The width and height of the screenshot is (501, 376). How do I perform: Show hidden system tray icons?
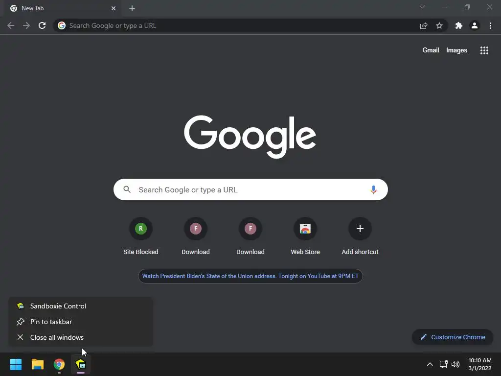430,364
